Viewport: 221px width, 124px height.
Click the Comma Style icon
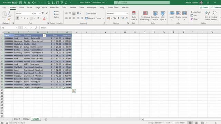coord(118,18)
